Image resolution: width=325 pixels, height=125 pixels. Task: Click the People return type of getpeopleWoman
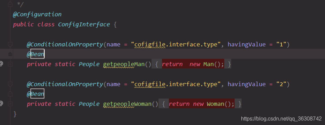pyautogui.click(x=89, y=104)
